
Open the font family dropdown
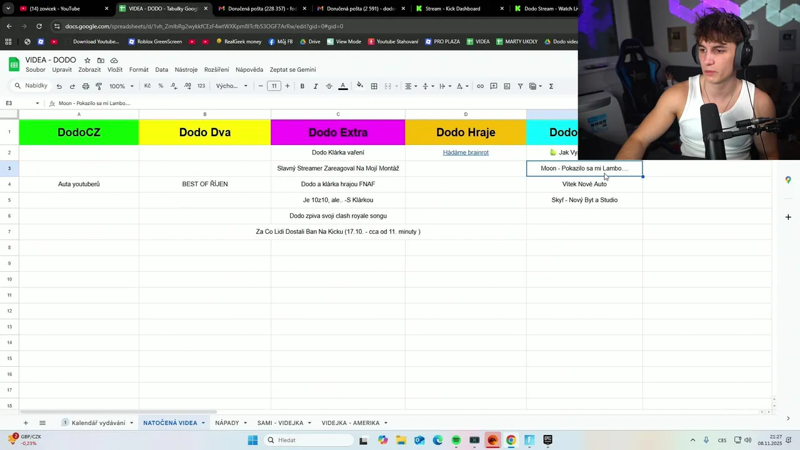coord(232,86)
